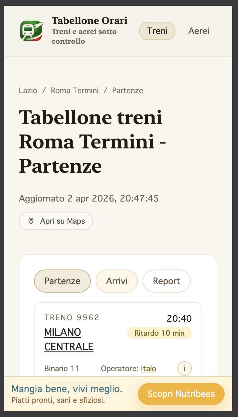This screenshot has height=417, width=238.
Task: Click the page title Tabellone treni Roma Termini
Action: [x=91, y=141]
